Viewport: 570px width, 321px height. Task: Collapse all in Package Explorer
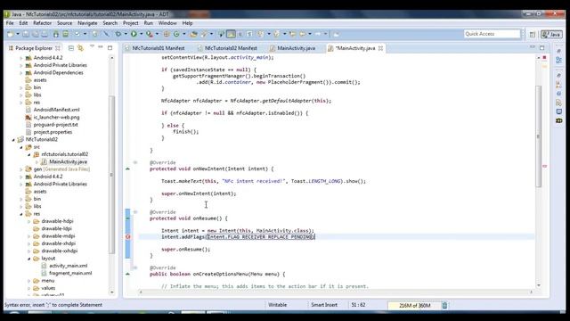[71, 47]
